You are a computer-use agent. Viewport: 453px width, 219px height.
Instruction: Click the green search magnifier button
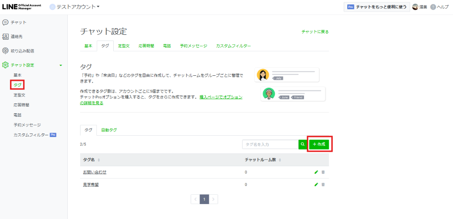click(303, 144)
